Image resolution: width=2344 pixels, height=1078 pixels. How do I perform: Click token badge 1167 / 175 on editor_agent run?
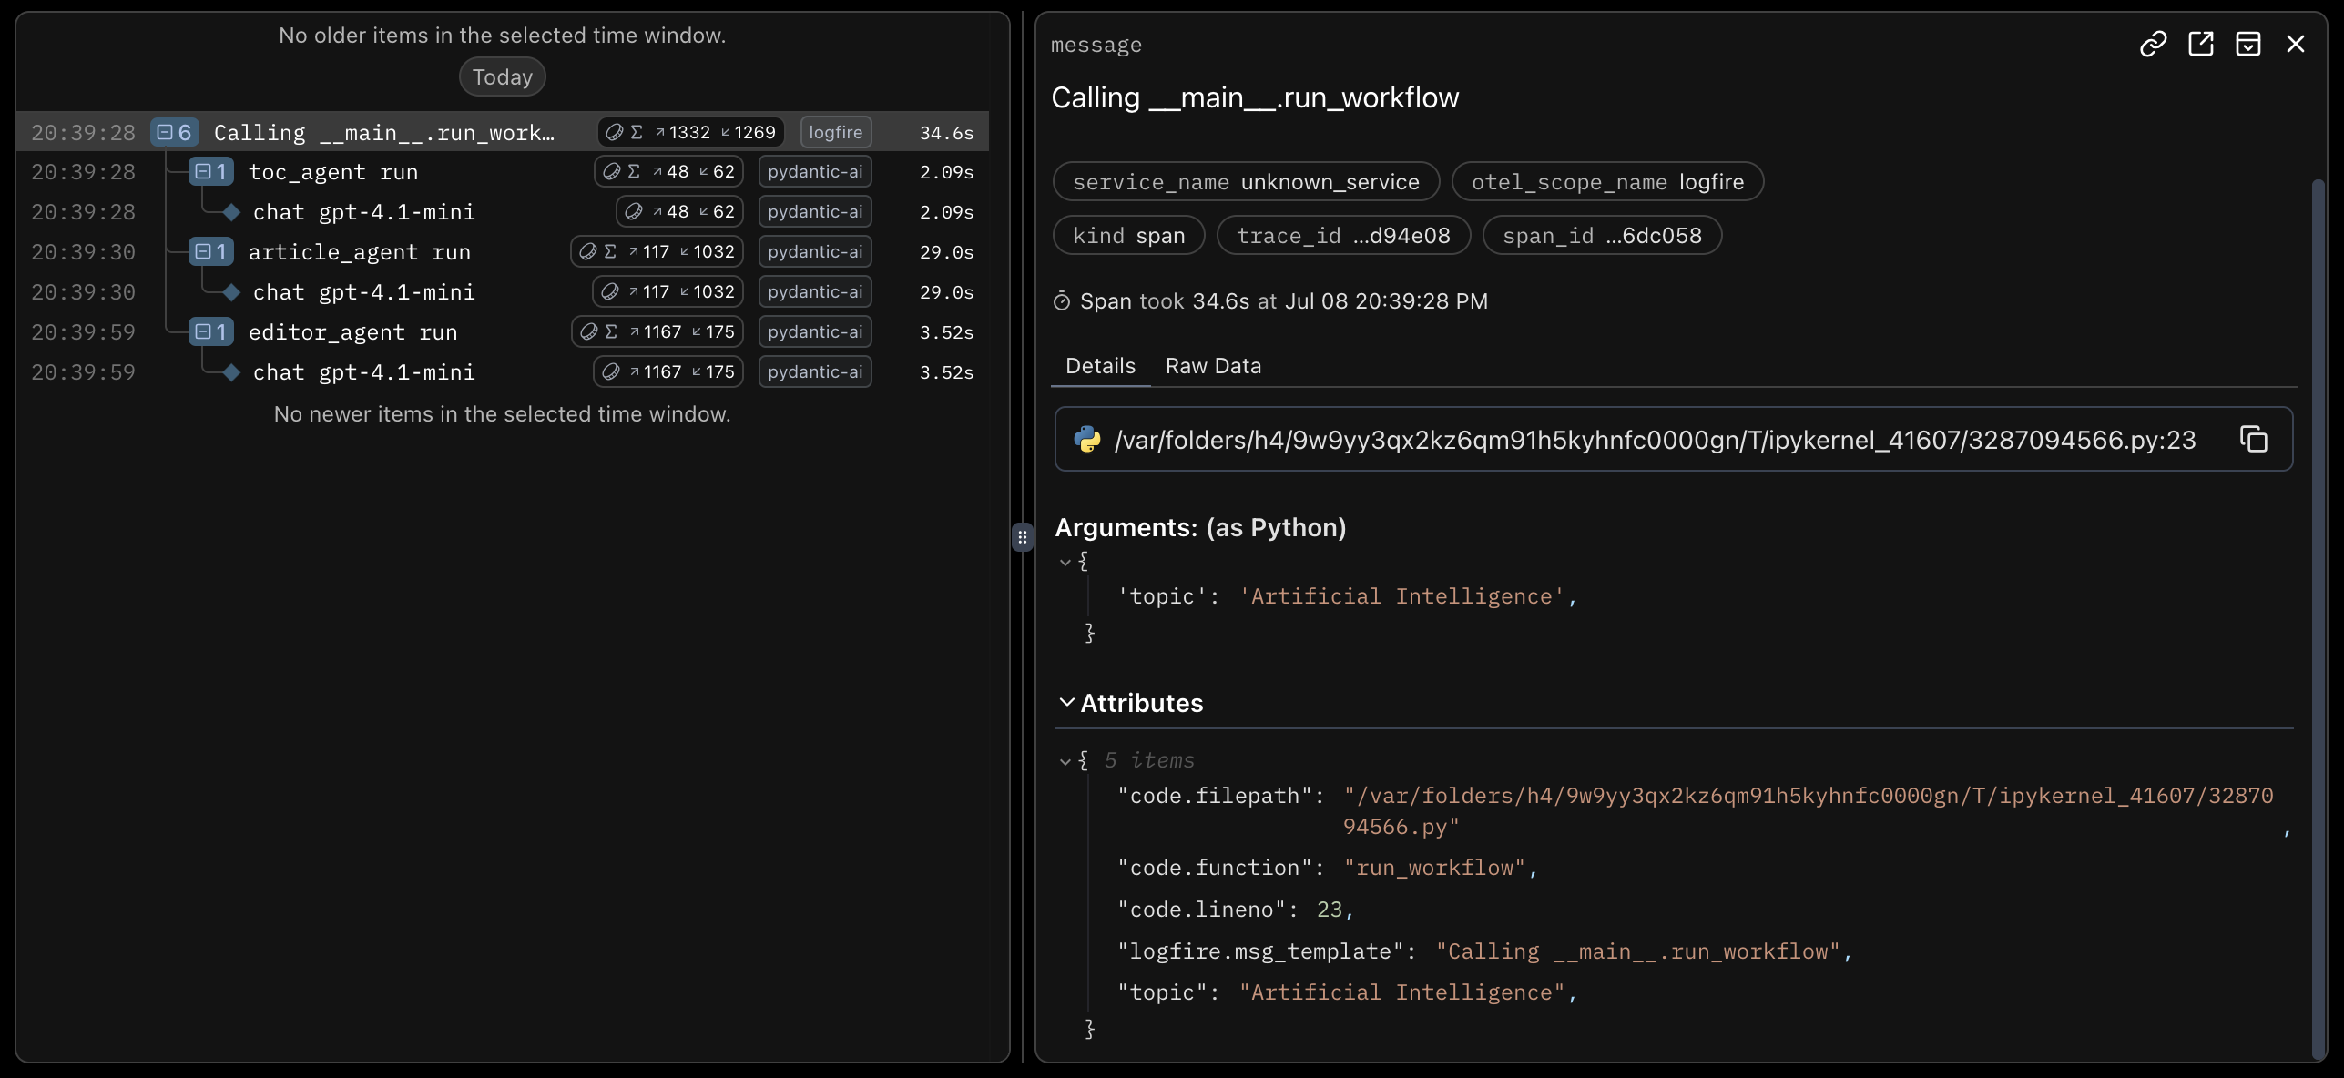(657, 332)
